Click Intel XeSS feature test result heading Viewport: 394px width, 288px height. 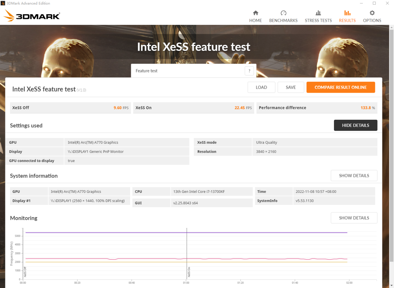(44, 89)
